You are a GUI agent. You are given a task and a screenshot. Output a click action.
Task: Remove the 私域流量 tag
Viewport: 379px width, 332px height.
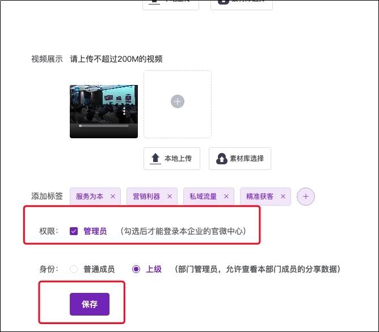[x=226, y=197]
